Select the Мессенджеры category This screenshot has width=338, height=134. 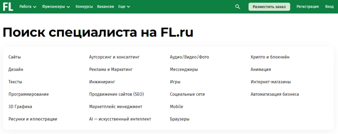click(x=184, y=69)
